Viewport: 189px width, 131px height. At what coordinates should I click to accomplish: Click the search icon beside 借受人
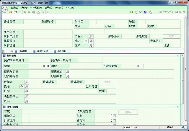coord(91,36)
